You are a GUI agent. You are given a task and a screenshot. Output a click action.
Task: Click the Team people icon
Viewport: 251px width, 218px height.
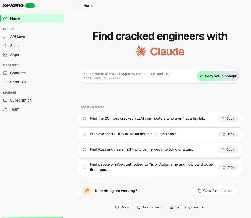(x=5, y=109)
